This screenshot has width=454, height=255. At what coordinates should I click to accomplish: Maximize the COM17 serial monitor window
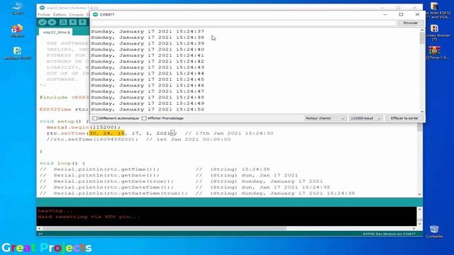pyautogui.click(x=401, y=14)
